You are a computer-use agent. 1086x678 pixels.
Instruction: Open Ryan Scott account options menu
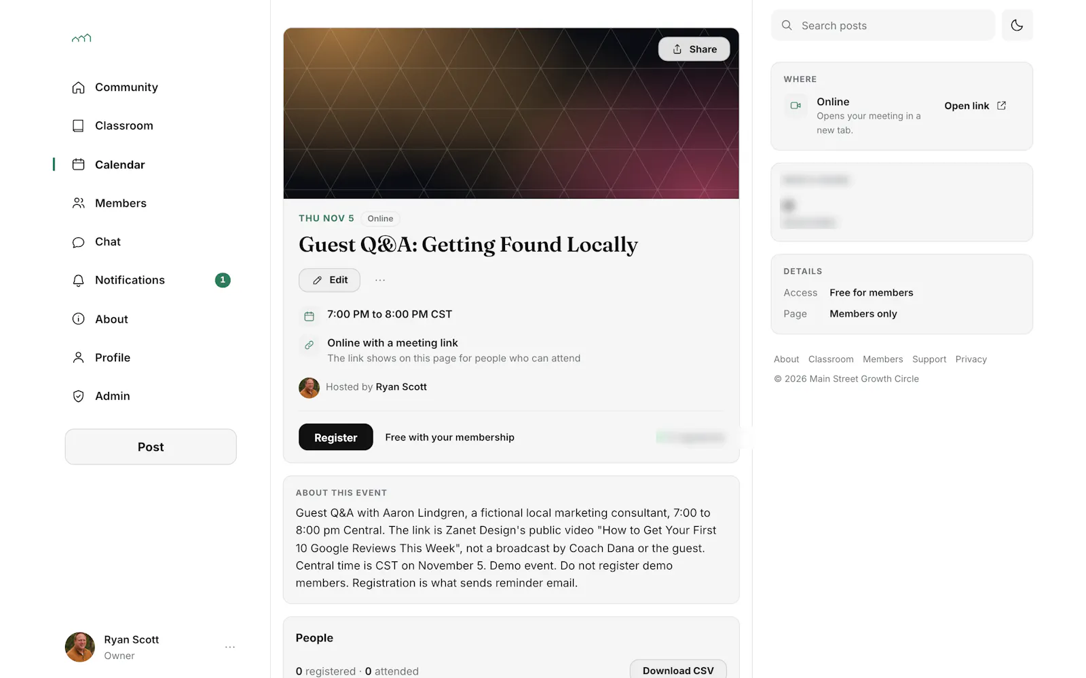[230, 647]
